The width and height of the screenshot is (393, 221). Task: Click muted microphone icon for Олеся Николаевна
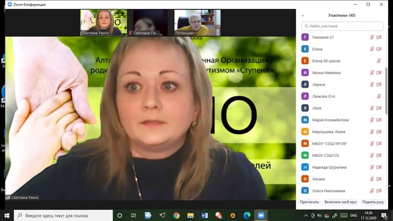[372, 191]
